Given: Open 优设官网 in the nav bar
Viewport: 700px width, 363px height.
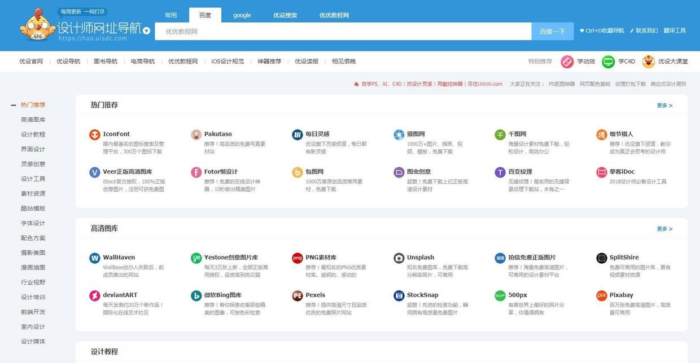Looking at the screenshot, I should [x=31, y=61].
